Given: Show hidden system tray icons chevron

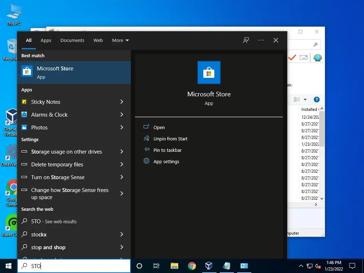Looking at the screenshot, I should [301, 266].
